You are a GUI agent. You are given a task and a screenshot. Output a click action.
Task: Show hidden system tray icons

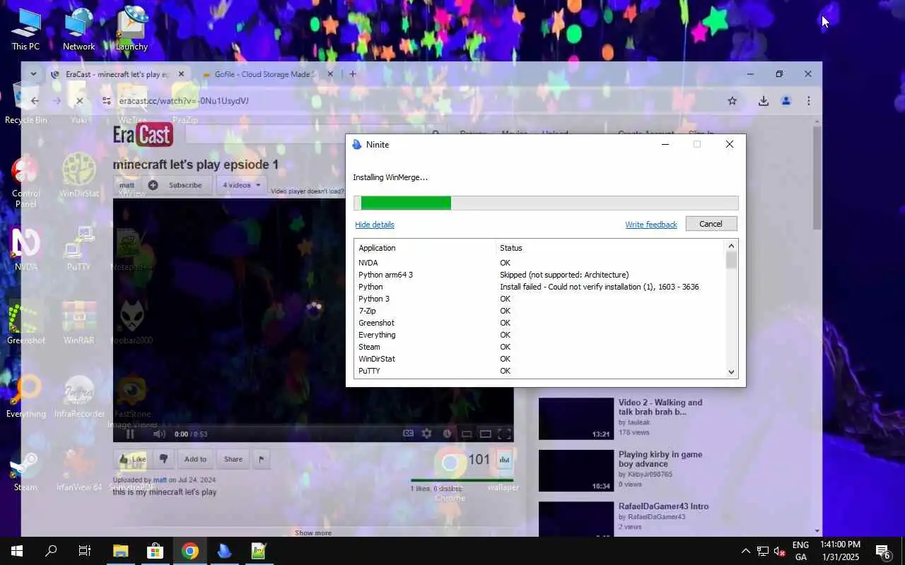pos(745,551)
